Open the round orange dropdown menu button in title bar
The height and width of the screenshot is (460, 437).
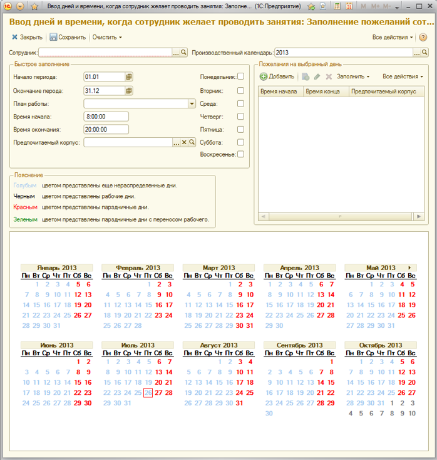(20, 6)
